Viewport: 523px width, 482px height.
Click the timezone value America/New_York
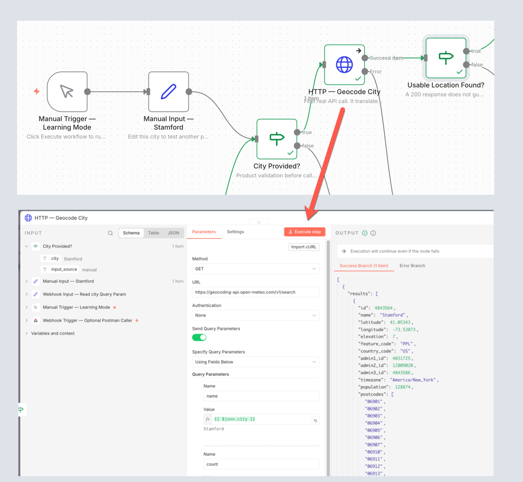point(413,380)
